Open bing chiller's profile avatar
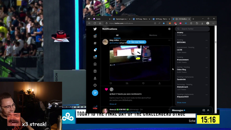The width and height of the screenshot is (231, 130). pos(105,42)
